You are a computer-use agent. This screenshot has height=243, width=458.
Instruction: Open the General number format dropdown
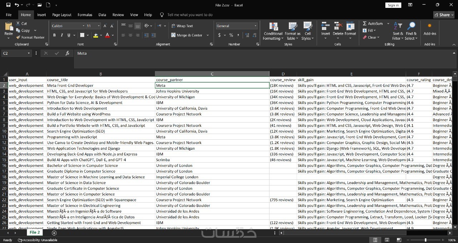coord(255,26)
